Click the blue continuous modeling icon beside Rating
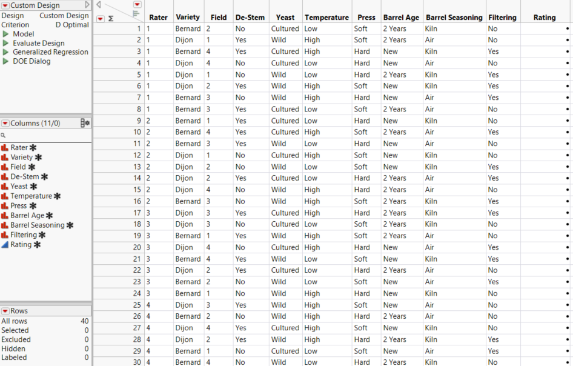The image size is (573, 366). (x=5, y=245)
